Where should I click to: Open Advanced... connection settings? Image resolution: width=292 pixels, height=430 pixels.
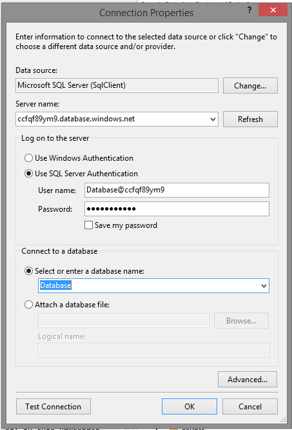[248, 380]
